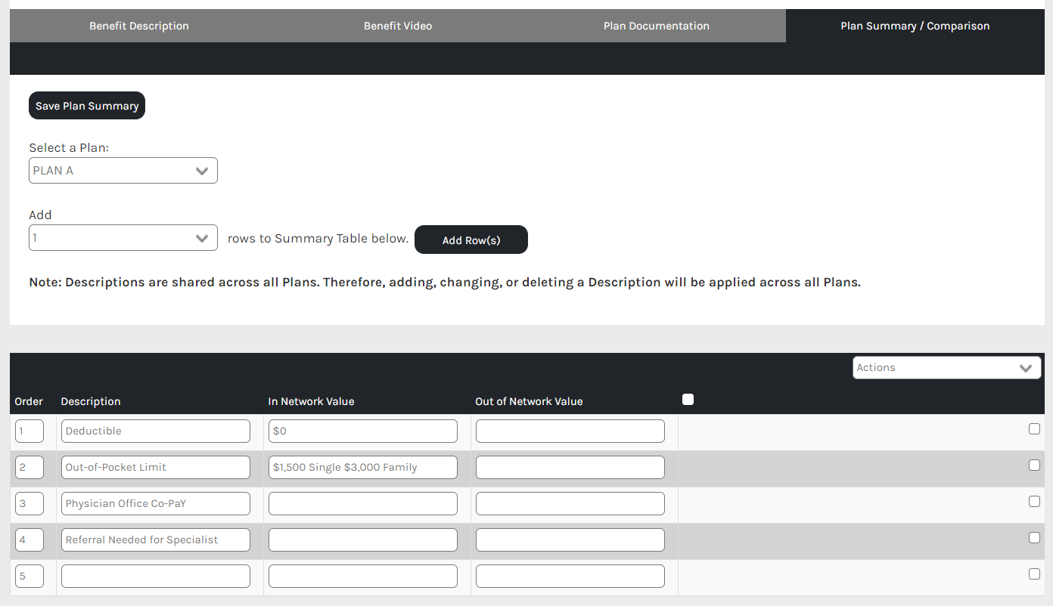This screenshot has height=606, width=1053.
Task: Click the In Network Value field showing $0
Action: coord(362,431)
